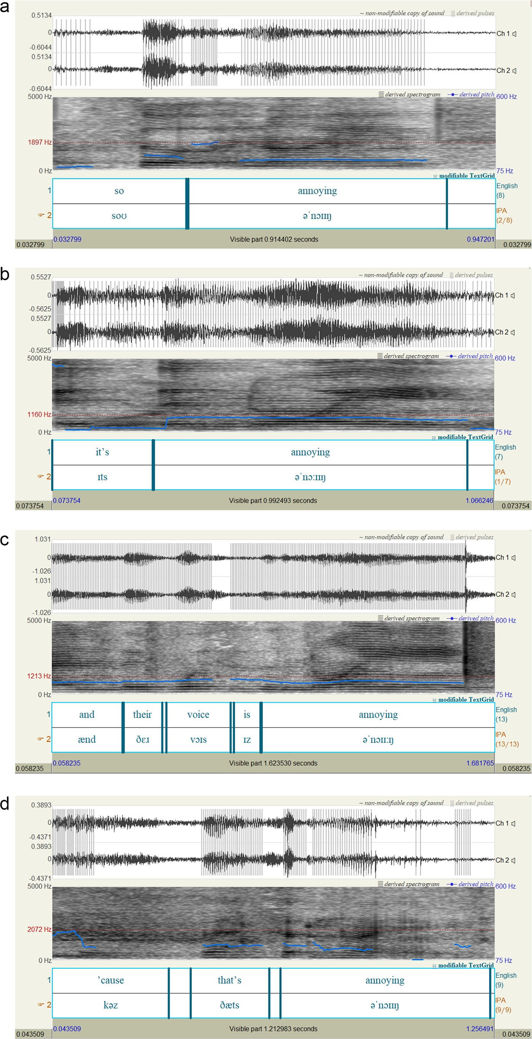532x1039 pixels.
Task: Click the end time 1.256491 in panel d
Action: click(x=480, y=1028)
